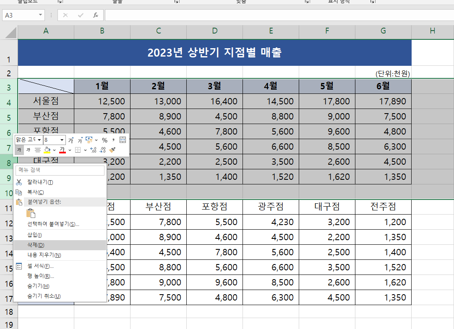Select row 18 header
Image resolution: width=454 pixels, height=329 pixels.
[x=9, y=312]
